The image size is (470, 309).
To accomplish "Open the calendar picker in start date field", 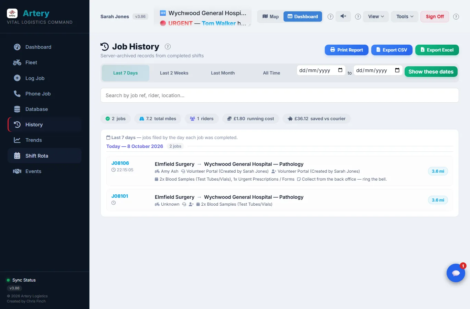I will click(x=340, y=70).
